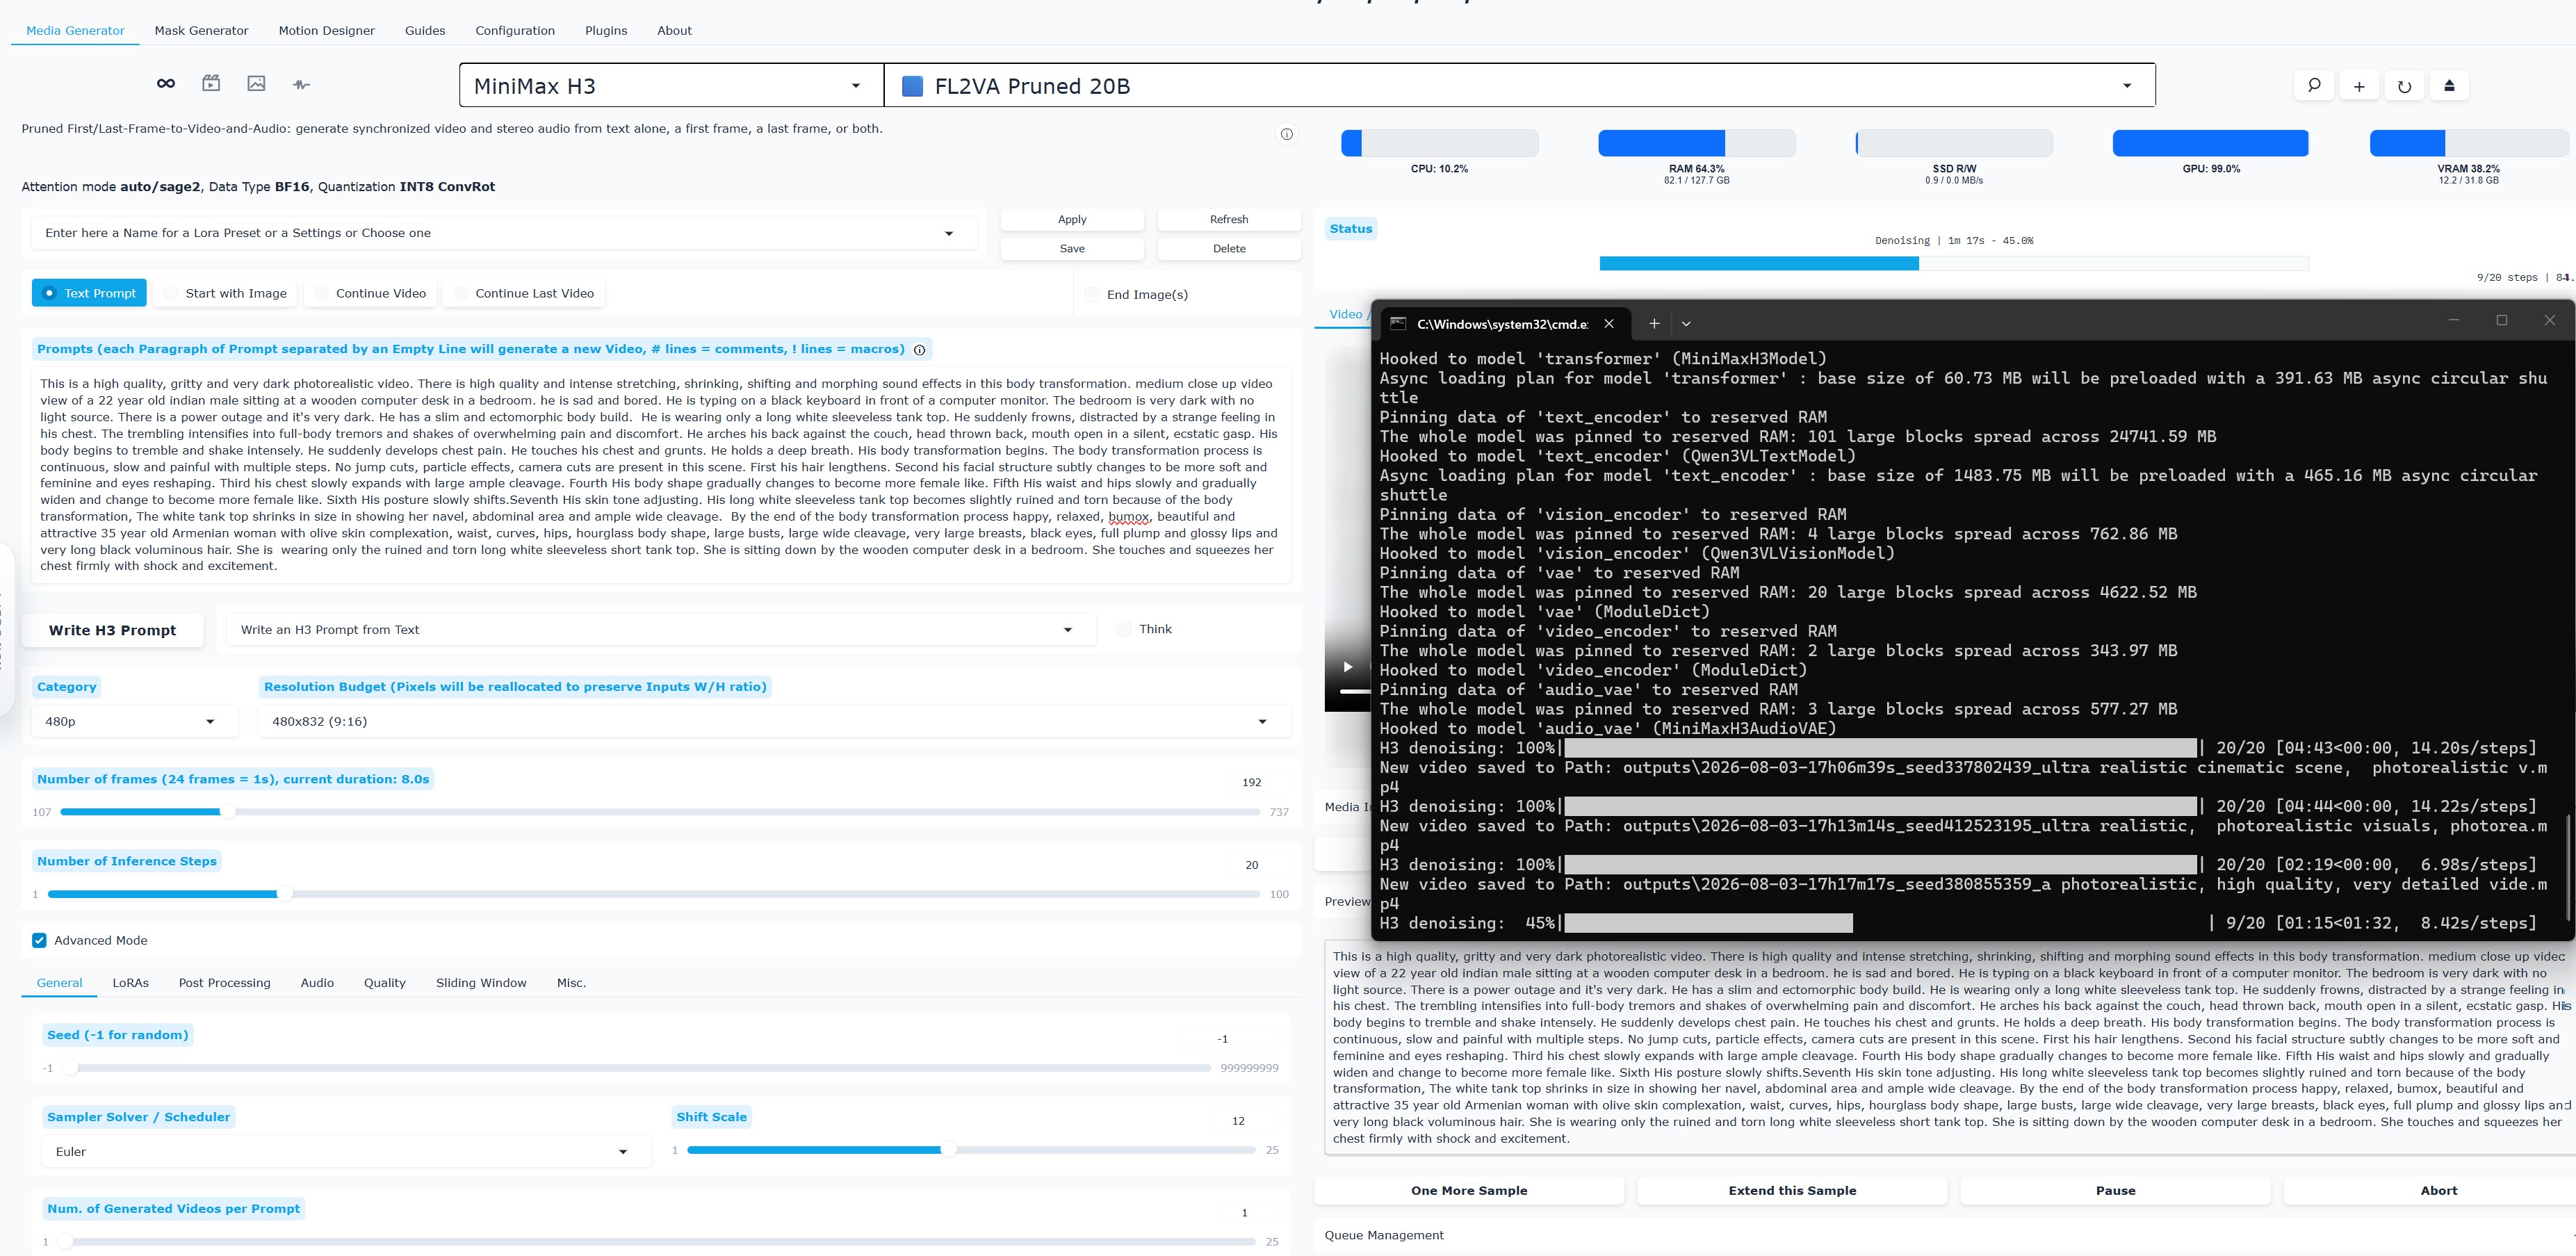The image size is (2576, 1256).
Task: Pause the generation with Pause button
Action: [2115, 1190]
